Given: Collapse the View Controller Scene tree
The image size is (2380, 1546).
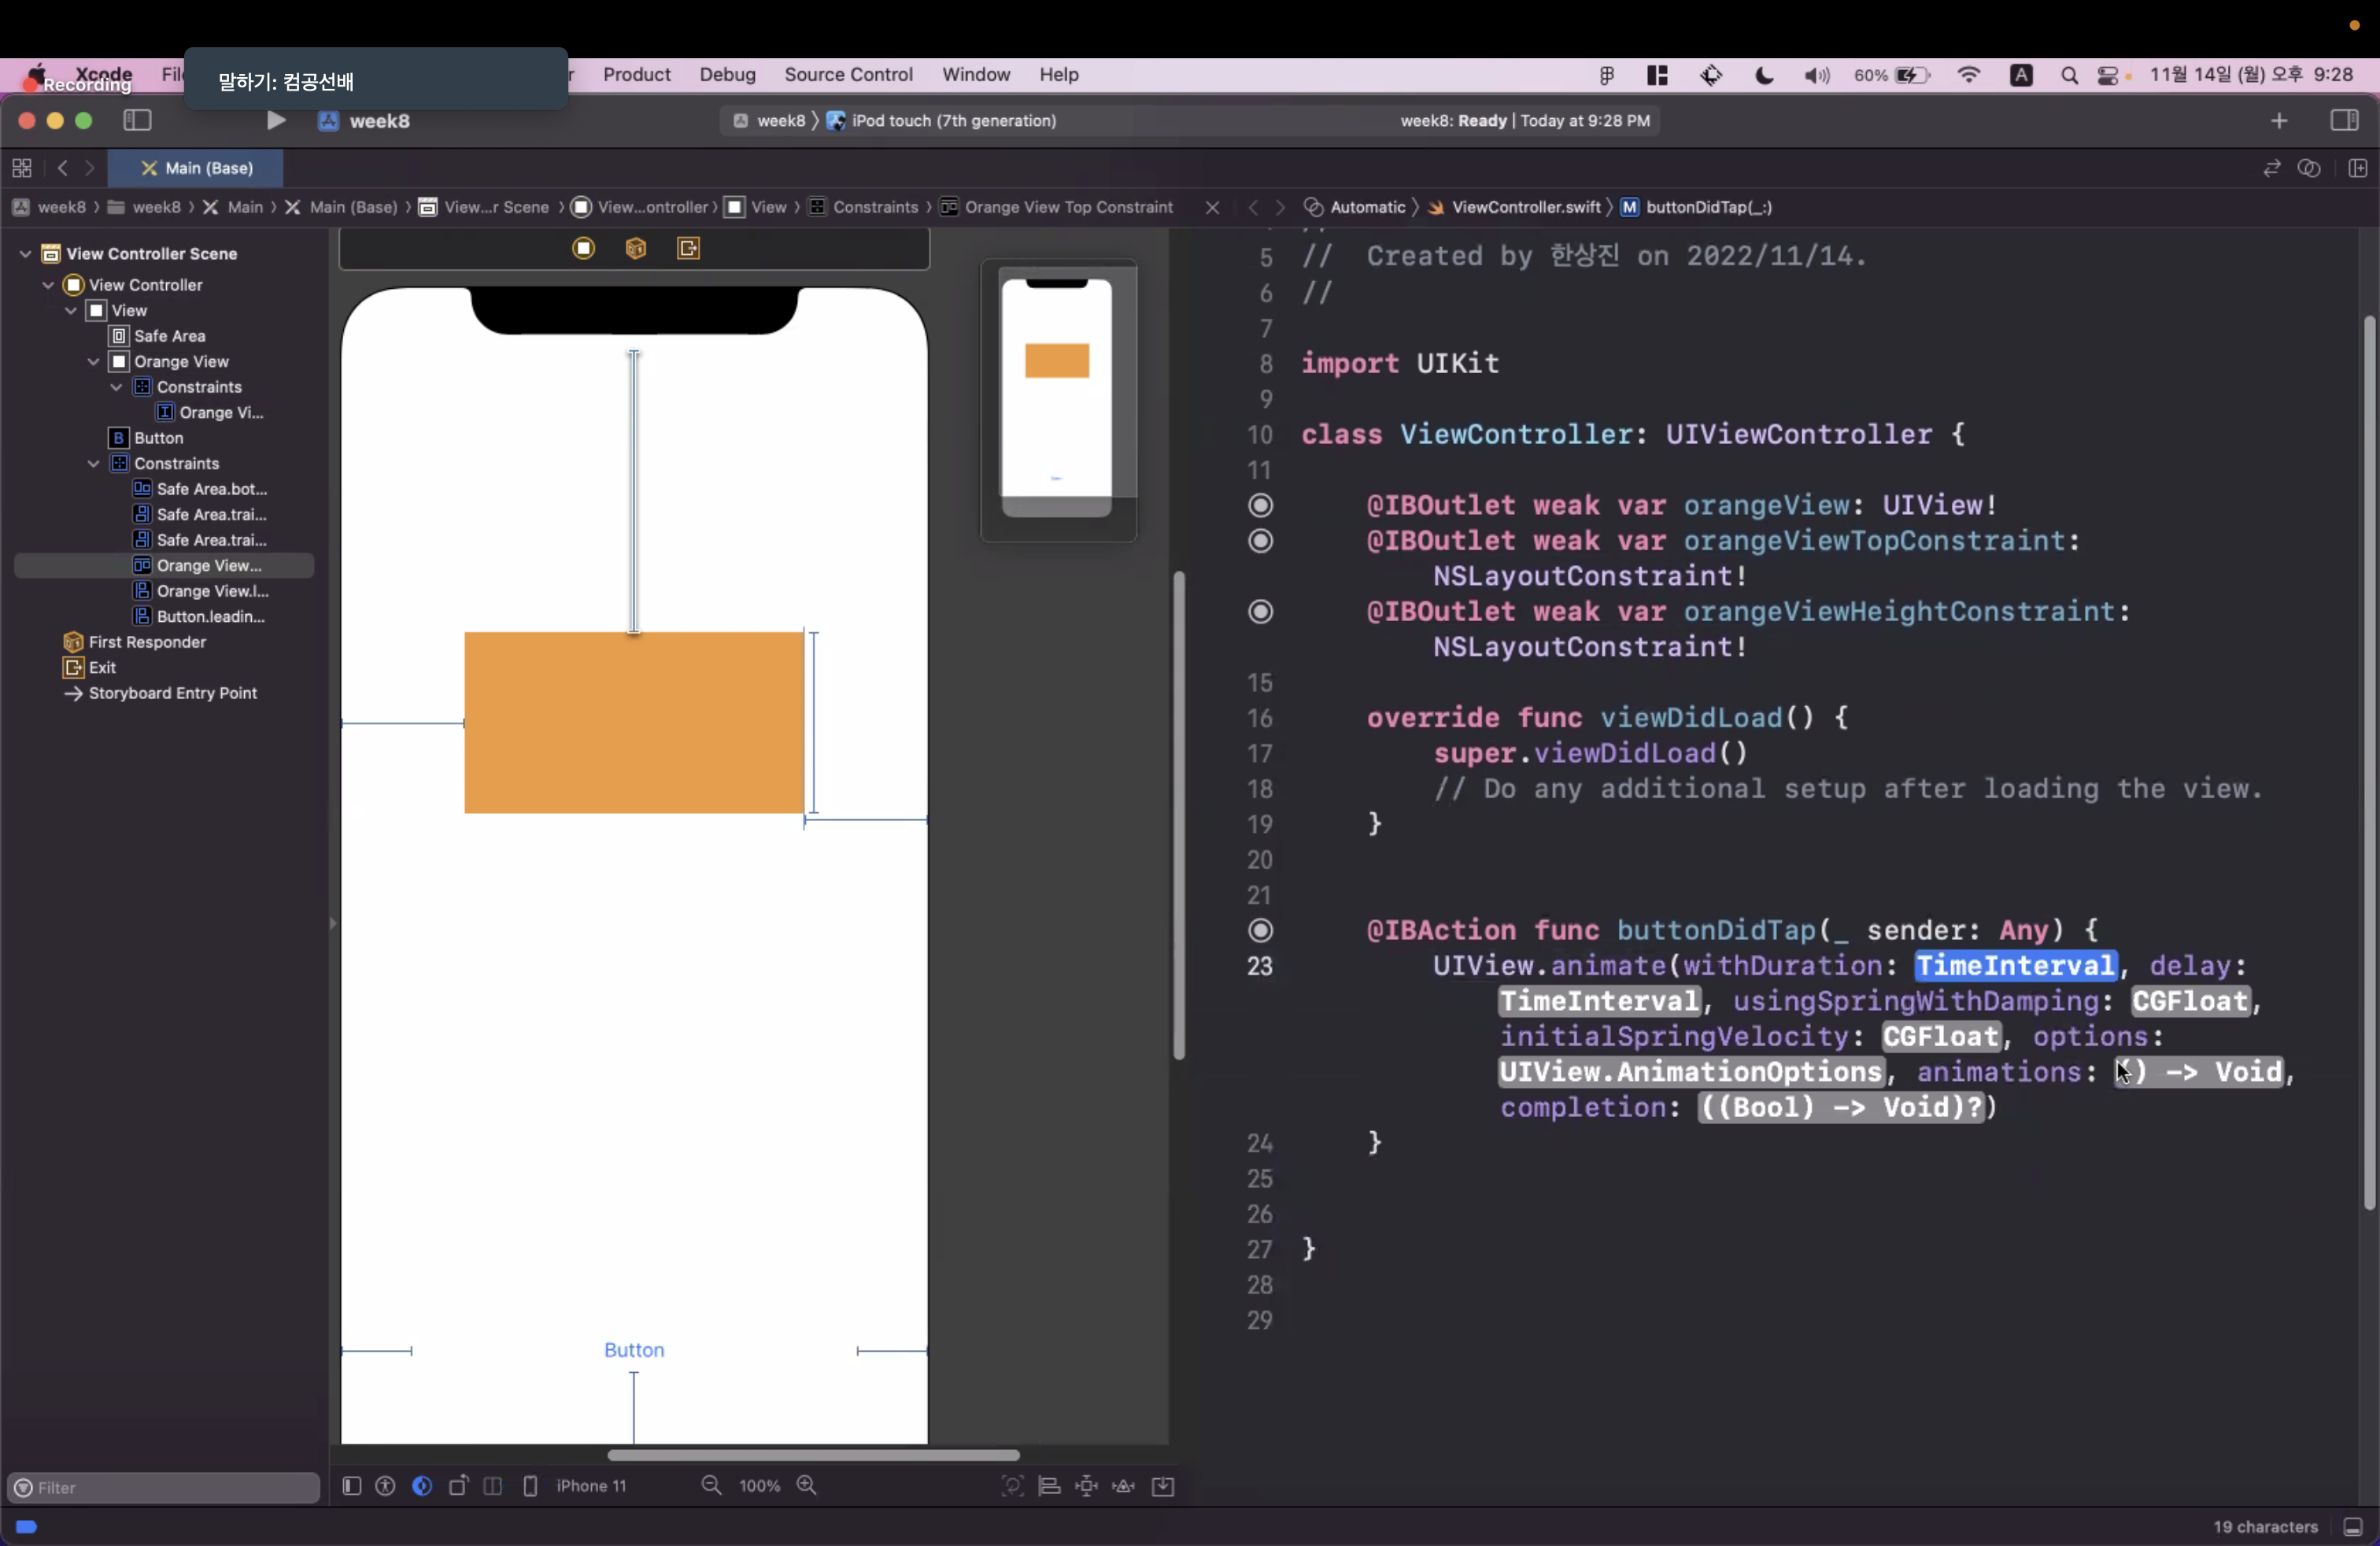Looking at the screenshot, I should coord(26,254).
